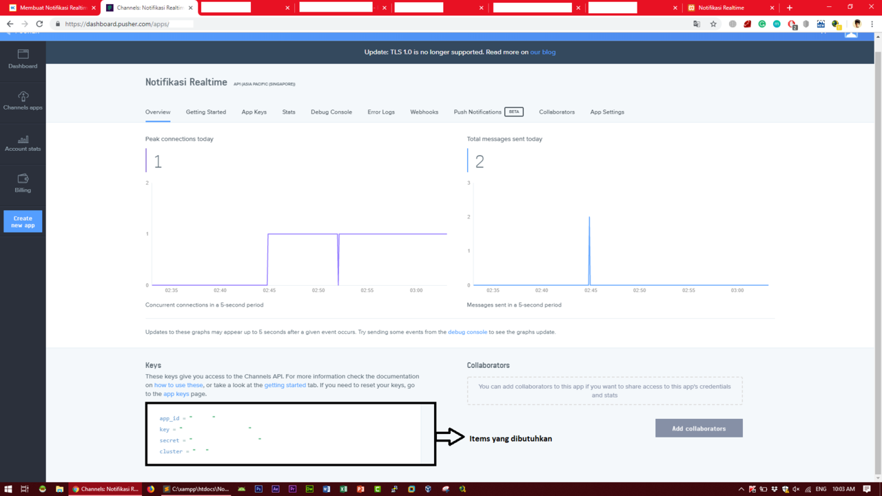Click the grey shield extension icon
Viewport: 882px width, 496px height.
click(806, 24)
